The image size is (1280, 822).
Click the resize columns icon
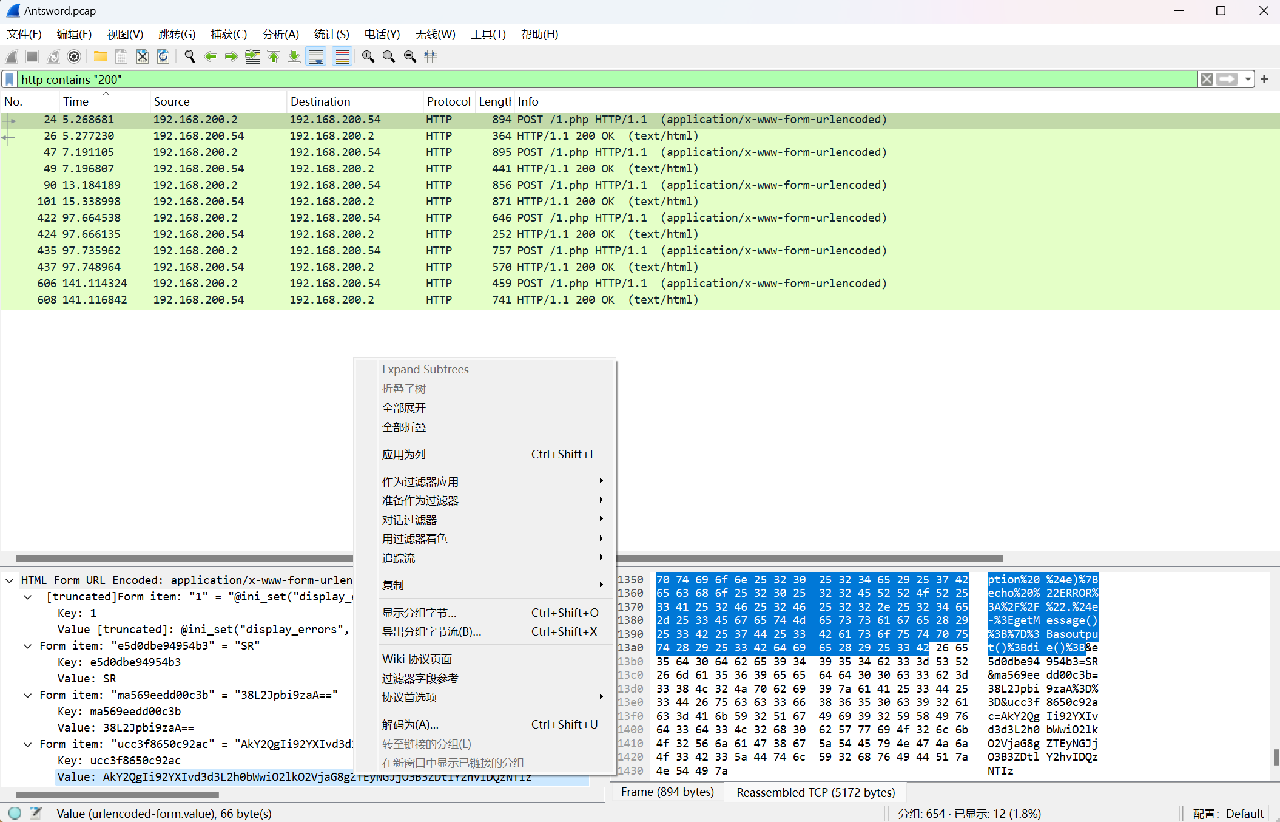pos(431,56)
